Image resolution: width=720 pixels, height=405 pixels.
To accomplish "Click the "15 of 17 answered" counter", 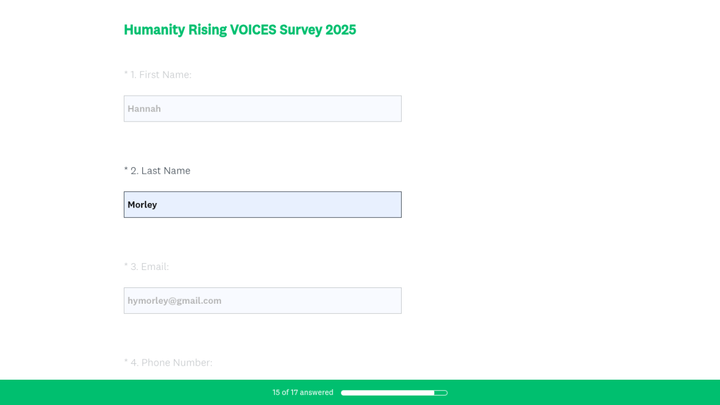I will click(x=303, y=393).
